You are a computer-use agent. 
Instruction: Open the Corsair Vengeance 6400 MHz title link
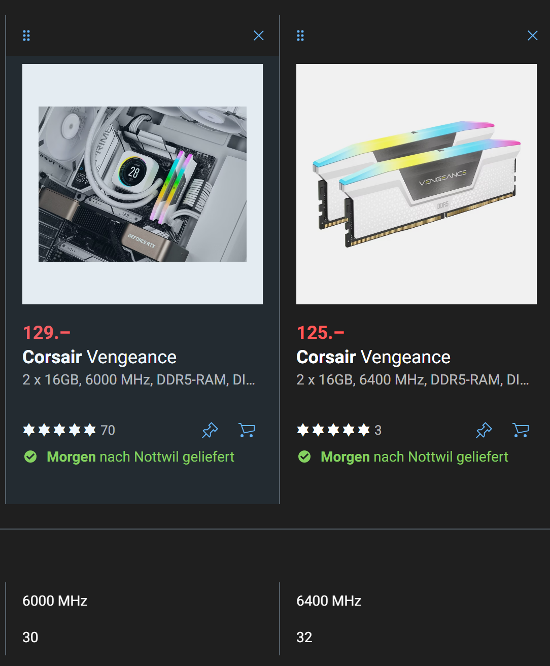373,357
